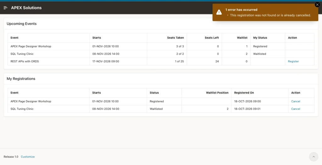Click the '1 error has occurred' heading
This screenshot has width=322, height=165.
tap(241, 10)
